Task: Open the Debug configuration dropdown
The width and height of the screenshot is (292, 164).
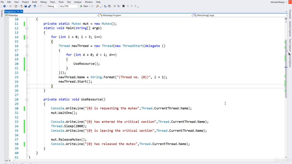Action: pyautogui.click(x=53, y=6)
